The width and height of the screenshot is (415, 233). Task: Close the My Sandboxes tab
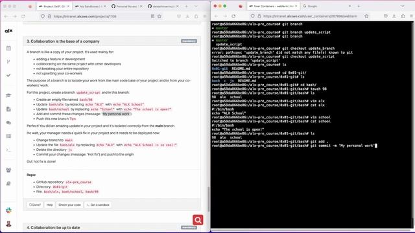104,6
